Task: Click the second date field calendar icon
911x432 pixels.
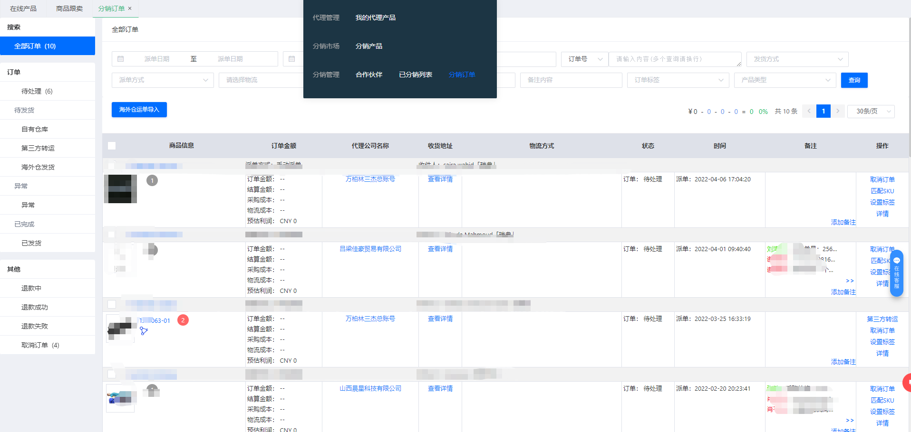Action: [292, 59]
